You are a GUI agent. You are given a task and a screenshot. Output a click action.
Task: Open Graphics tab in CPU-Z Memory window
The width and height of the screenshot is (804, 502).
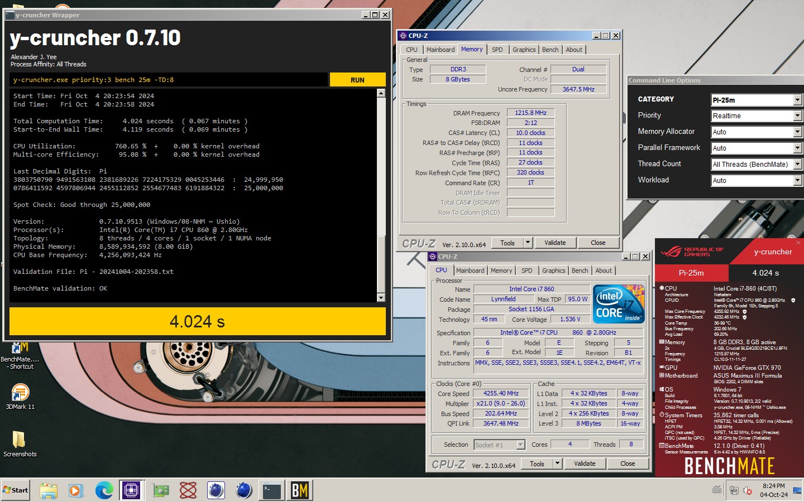(x=524, y=50)
